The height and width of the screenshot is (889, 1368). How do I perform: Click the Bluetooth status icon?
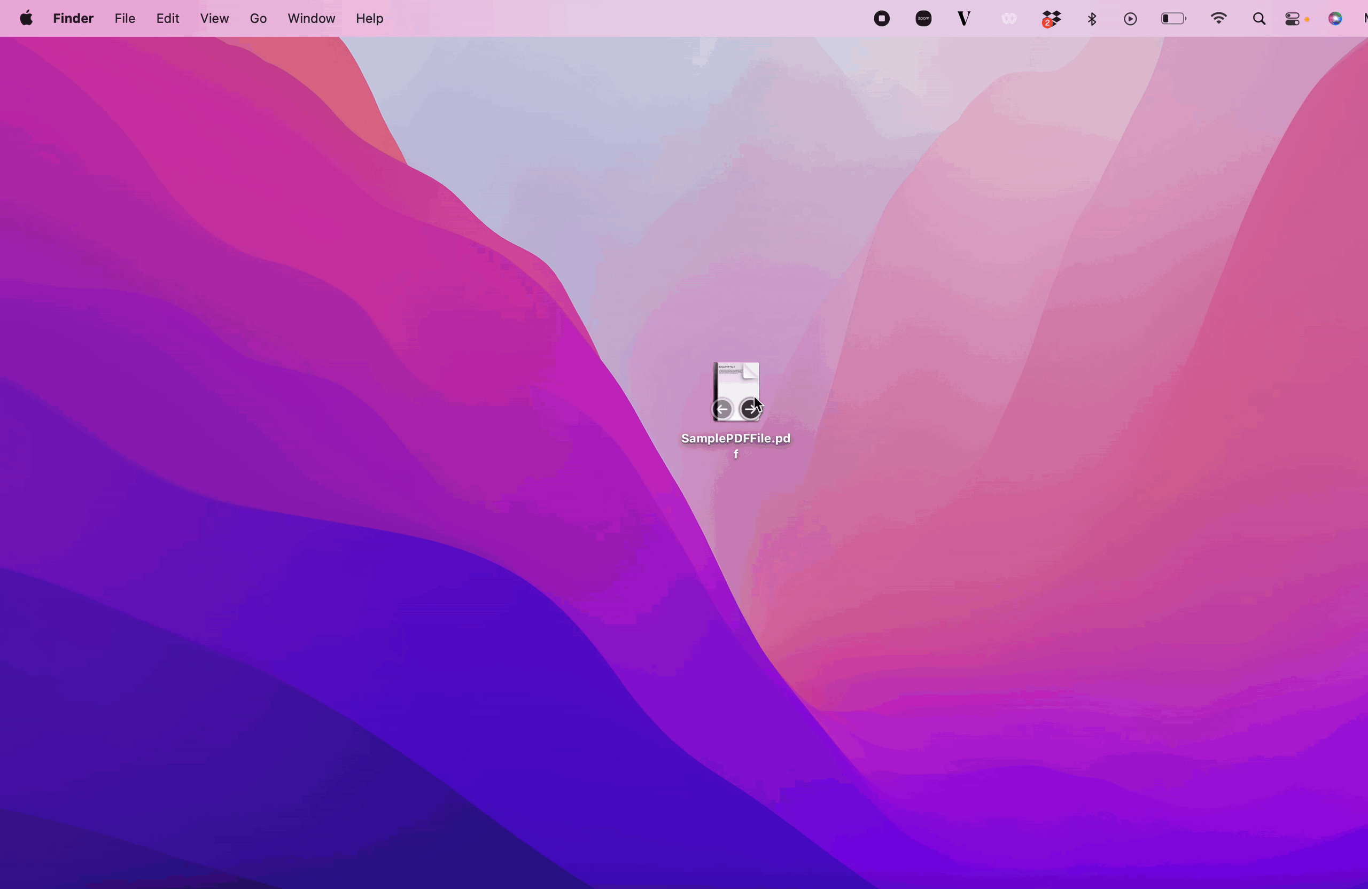click(x=1092, y=19)
